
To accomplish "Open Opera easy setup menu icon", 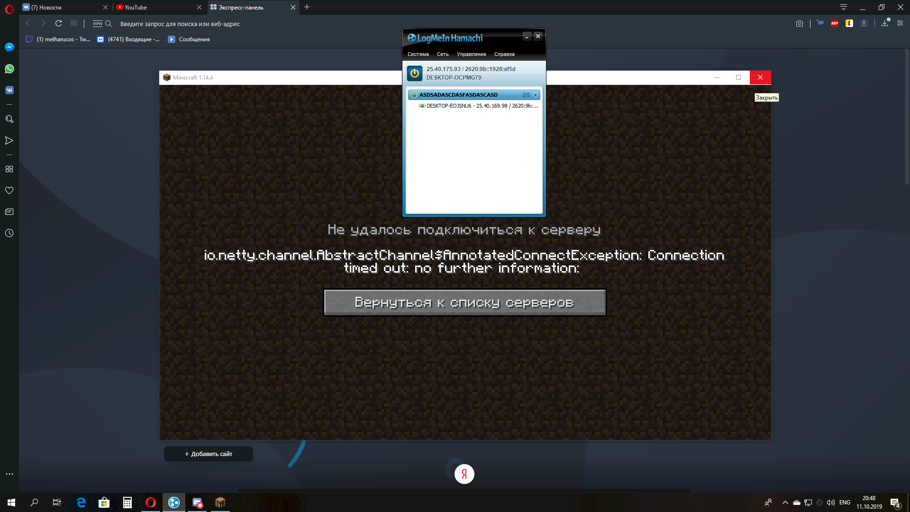I will tap(900, 23).
